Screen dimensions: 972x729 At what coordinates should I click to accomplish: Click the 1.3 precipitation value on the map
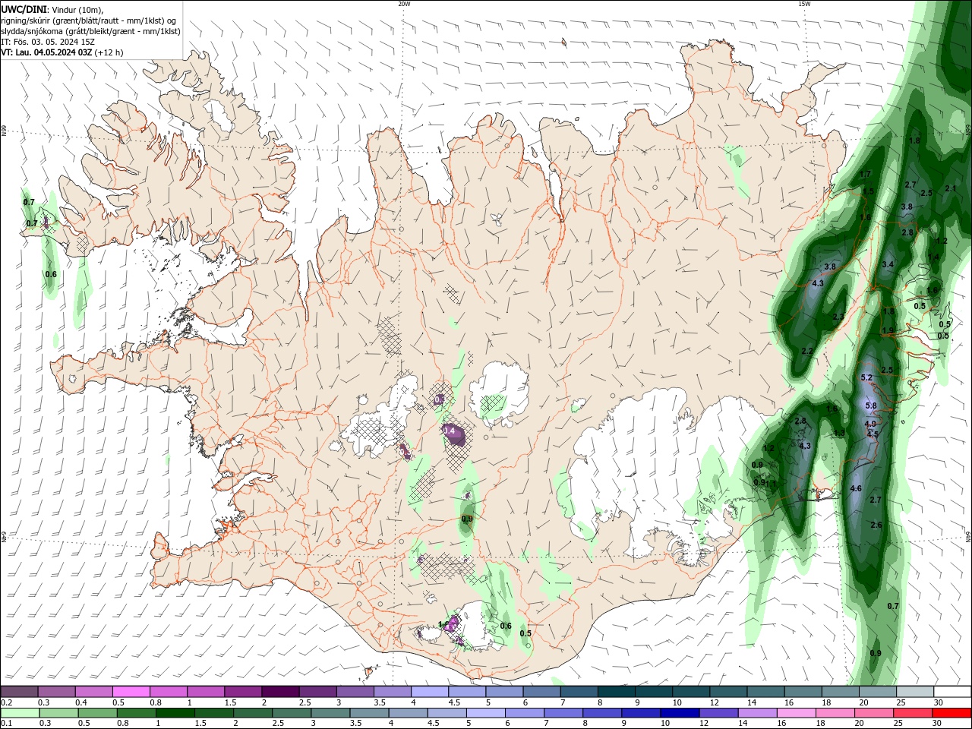839,433
